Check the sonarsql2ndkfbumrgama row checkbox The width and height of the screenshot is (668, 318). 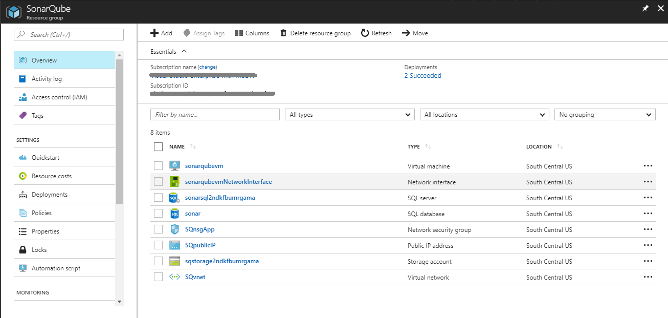click(x=158, y=198)
